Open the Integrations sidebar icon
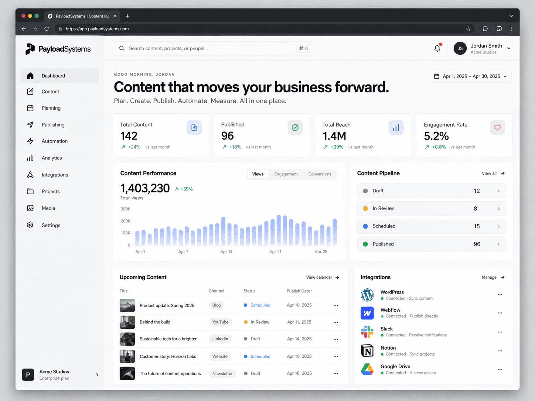This screenshot has height=401, width=535. click(30, 175)
